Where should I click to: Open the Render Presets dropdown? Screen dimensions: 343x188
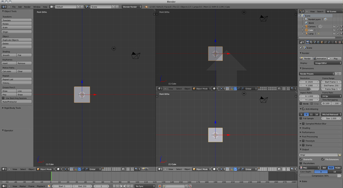[317, 74]
